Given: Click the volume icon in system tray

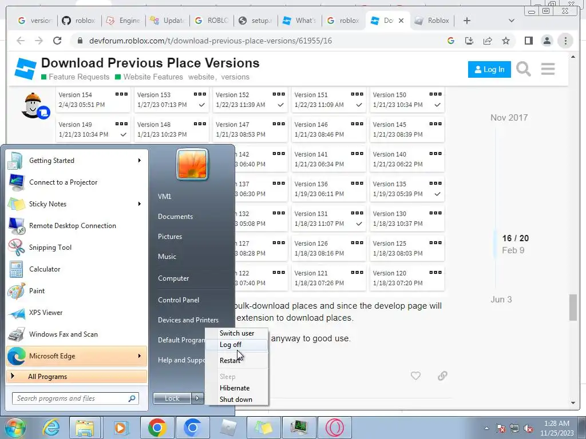Looking at the screenshot, I should pyautogui.click(x=528, y=429).
